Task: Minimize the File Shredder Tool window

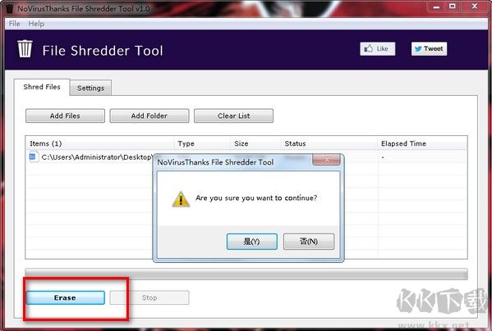Action: pyautogui.click(x=436, y=7)
